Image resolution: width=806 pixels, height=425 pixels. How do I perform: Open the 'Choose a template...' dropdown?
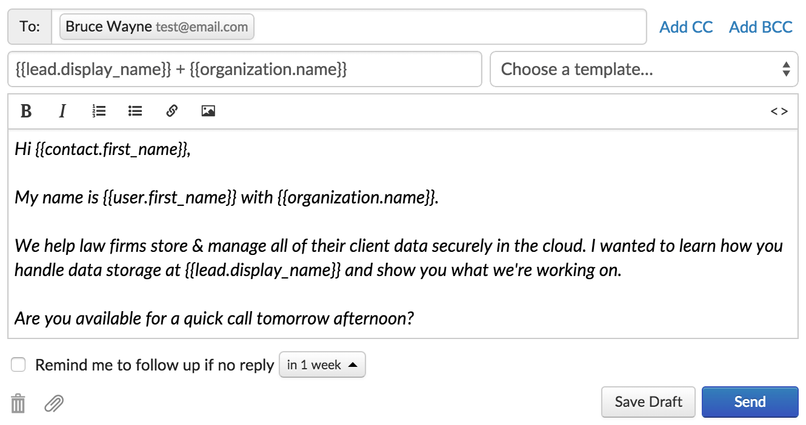point(644,69)
